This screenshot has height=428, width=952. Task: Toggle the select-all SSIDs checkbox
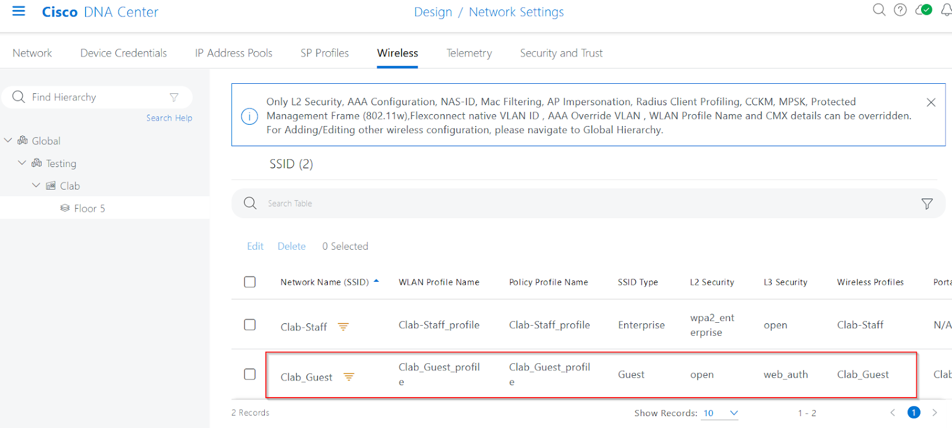pos(250,282)
